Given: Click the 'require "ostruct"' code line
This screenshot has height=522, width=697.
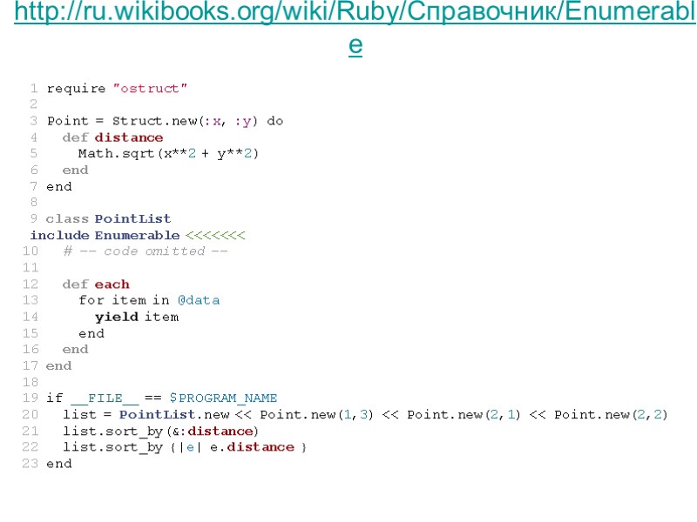Looking at the screenshot, I should click(x=117, y=89).
